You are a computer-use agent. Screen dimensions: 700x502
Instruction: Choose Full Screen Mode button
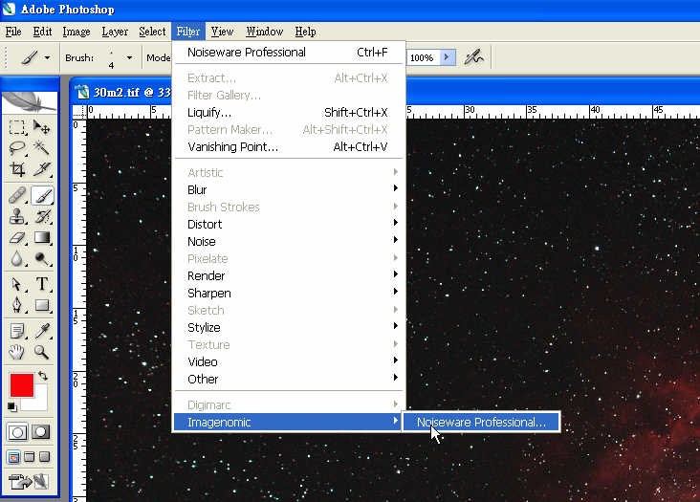[x=45, y=457]
